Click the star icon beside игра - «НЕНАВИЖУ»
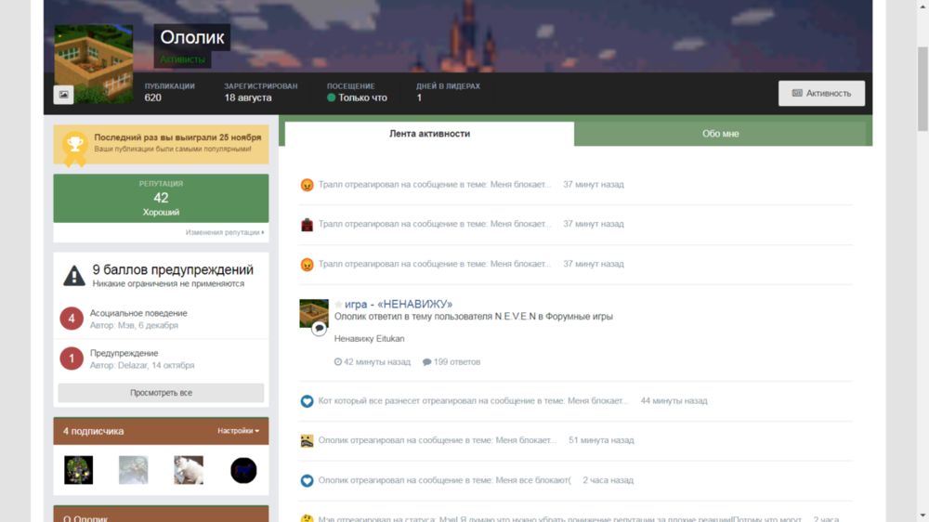Viewport: 929px width, 522px height. pyautogui.click(x=338, y=305)
